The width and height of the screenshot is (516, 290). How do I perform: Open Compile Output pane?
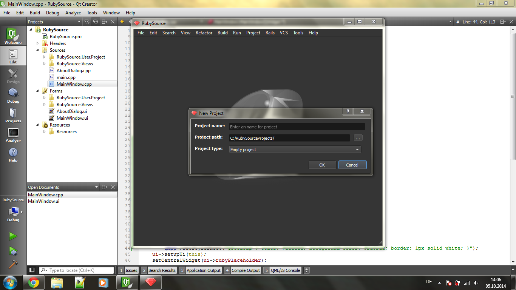(x=243, y=270)
